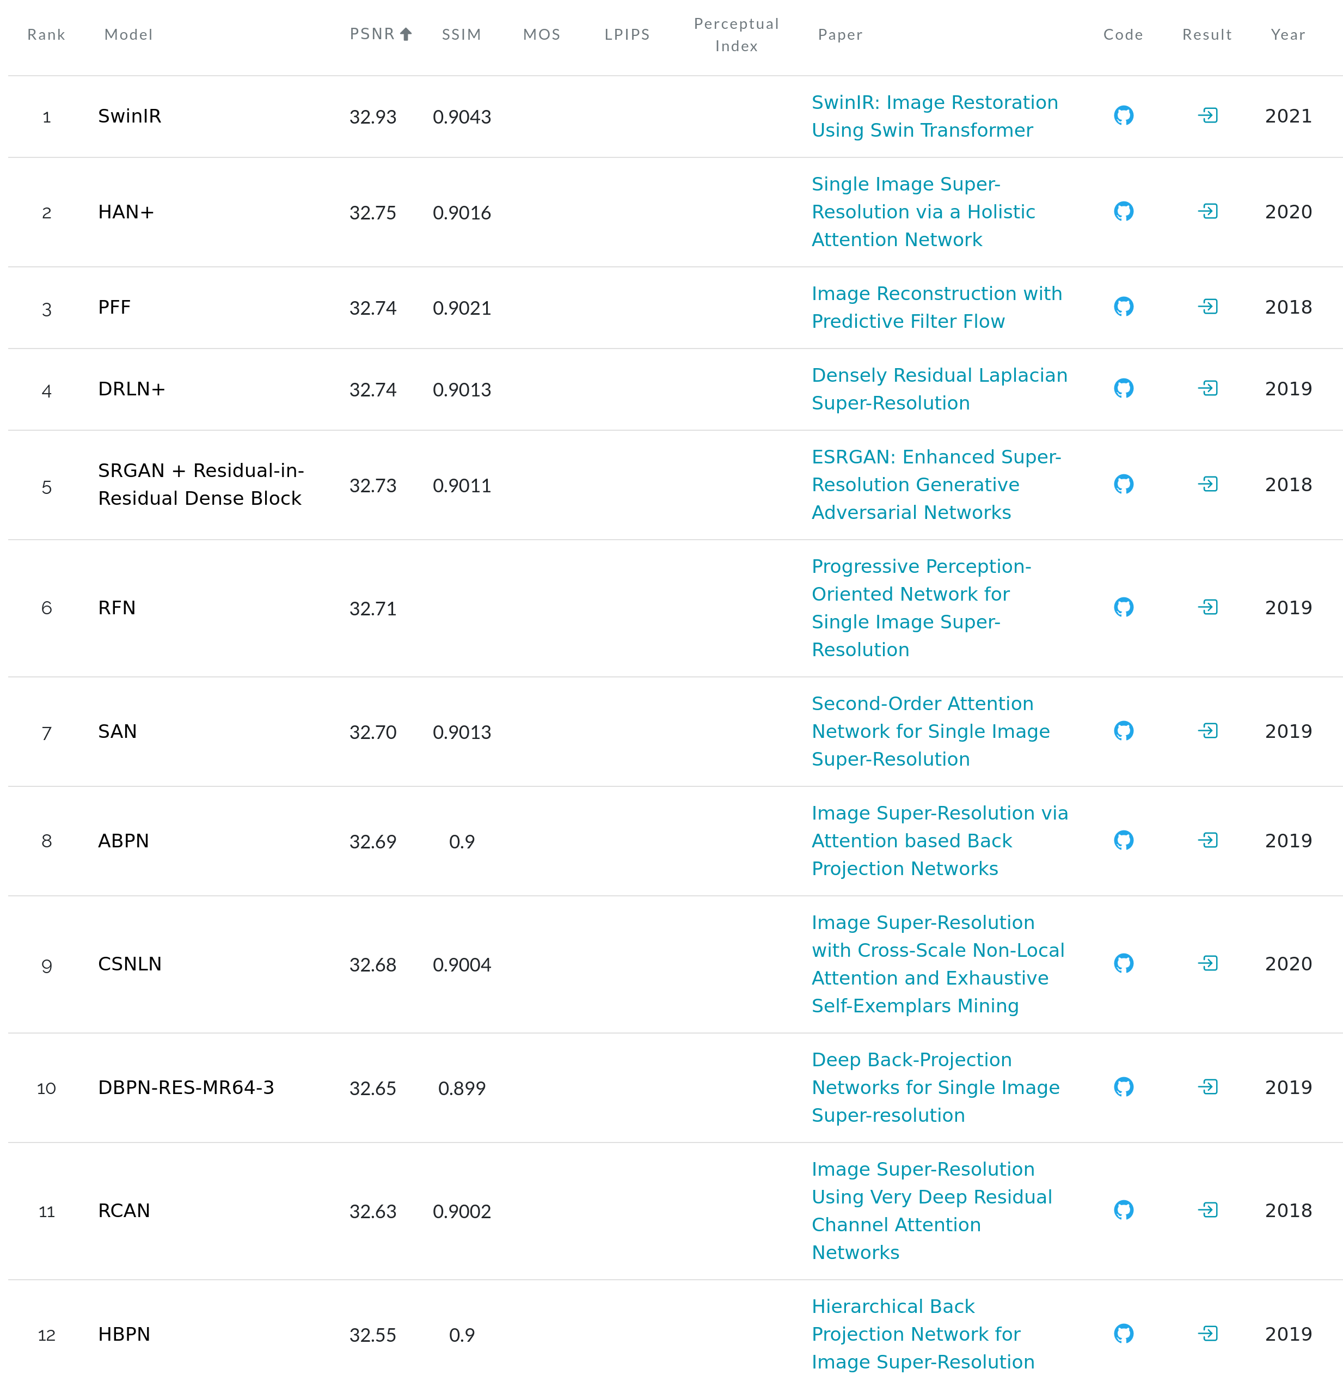This screenshot has height=1387, width=1343.
Task: Click the result icon in the PFF row
Action: pyautogui.click(x=1207, y=307)
